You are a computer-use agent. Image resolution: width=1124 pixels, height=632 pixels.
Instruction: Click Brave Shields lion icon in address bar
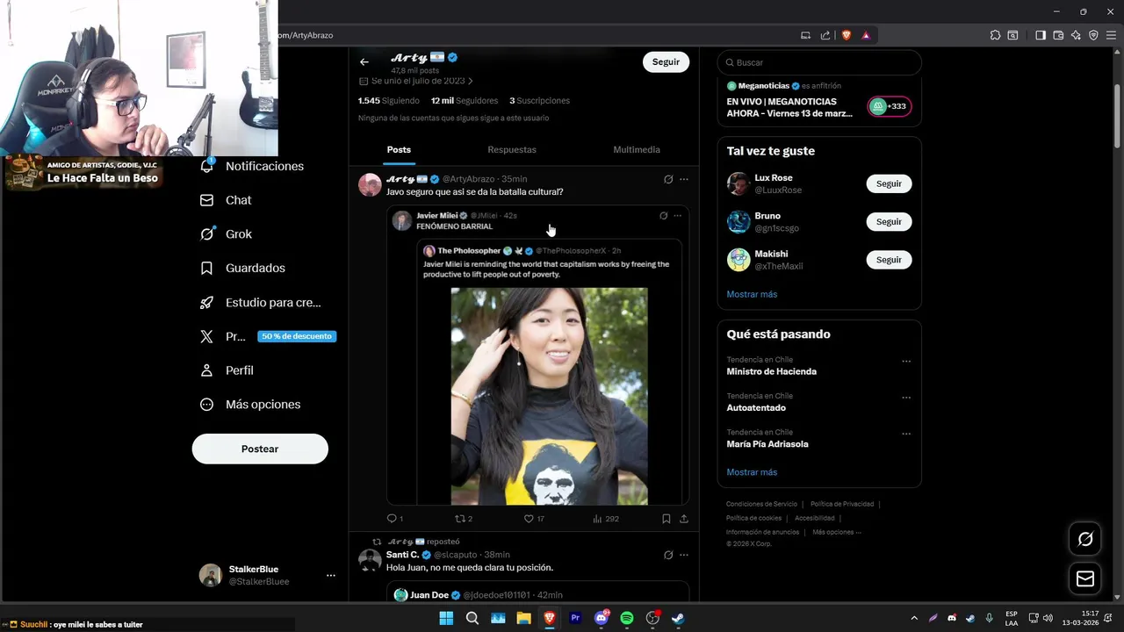click(847, 35)
